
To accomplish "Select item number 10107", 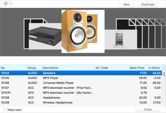I will coord(5,88).
